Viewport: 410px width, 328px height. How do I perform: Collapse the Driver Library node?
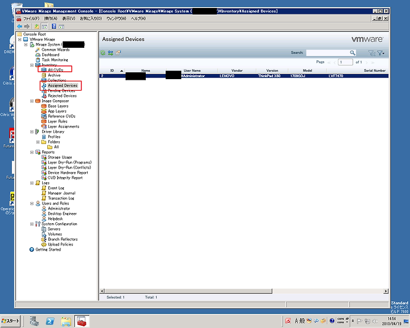tap(32, 132)
